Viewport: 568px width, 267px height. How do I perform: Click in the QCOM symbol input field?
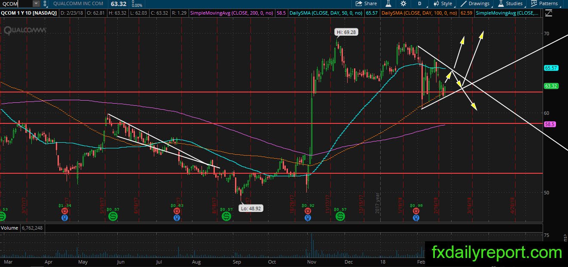[x=16, y=3]
